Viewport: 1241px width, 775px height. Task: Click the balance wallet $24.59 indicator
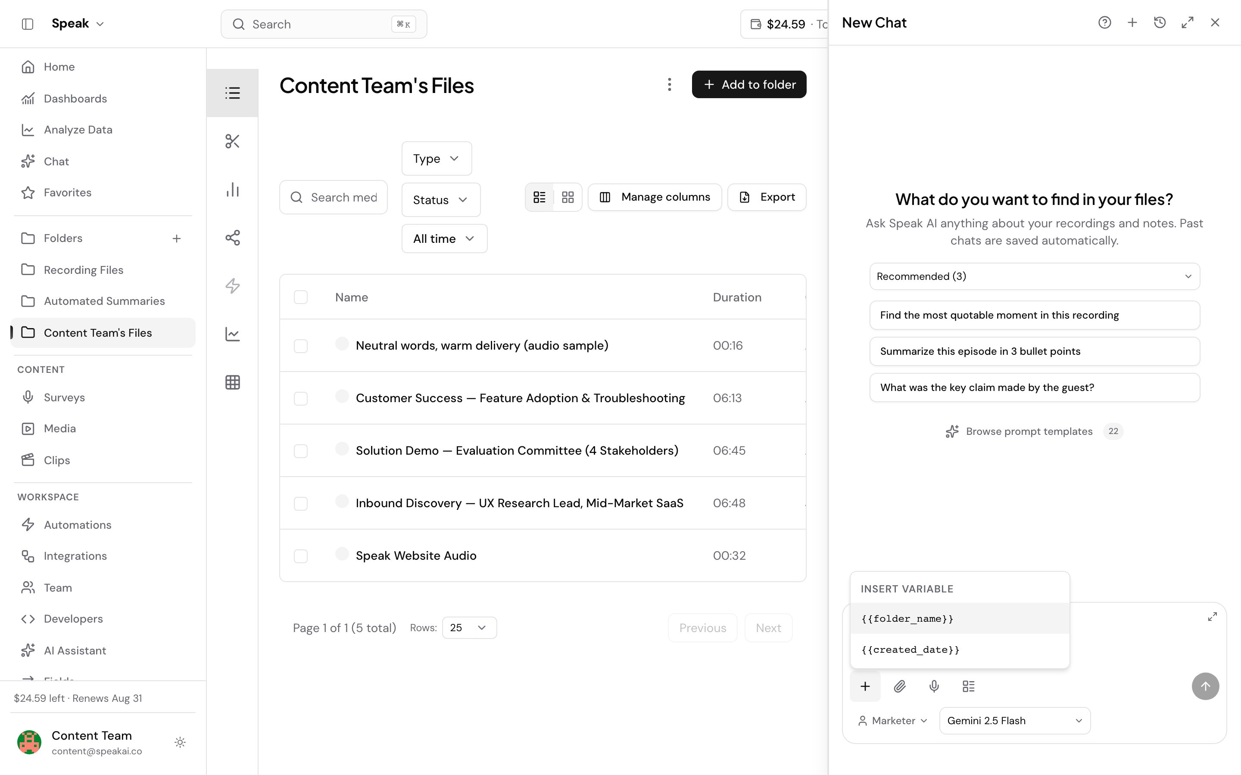[785, 24]
